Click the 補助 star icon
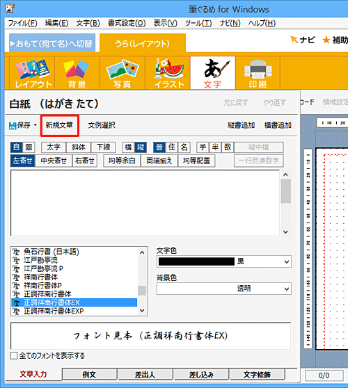This screenshot has width=348, height=388. (326, 40)
